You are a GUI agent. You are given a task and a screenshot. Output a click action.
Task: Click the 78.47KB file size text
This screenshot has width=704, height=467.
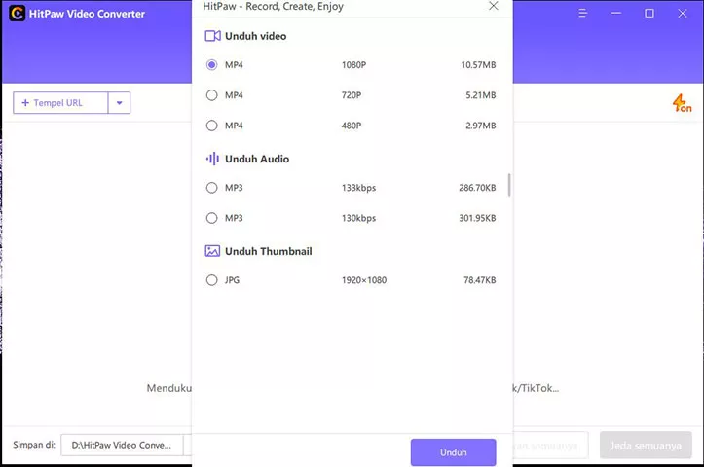click(479, 280)
